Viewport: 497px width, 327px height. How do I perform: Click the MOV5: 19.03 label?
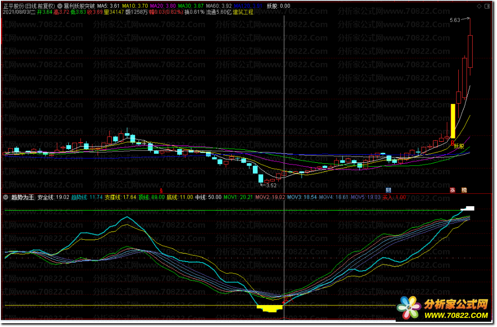[366, 197]
